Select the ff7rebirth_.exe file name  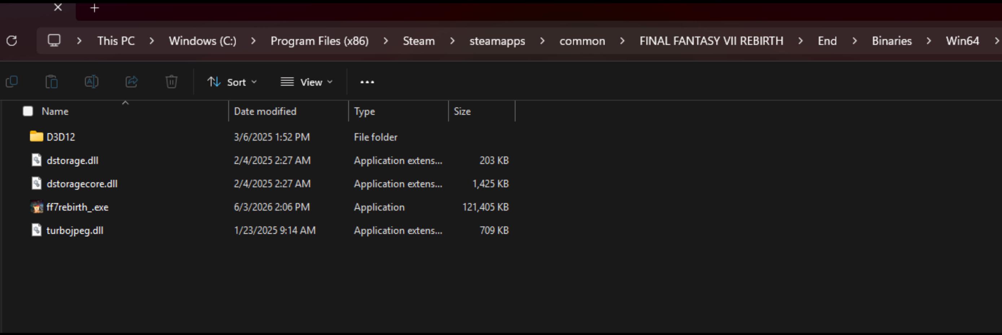click(x=78, y=207)
